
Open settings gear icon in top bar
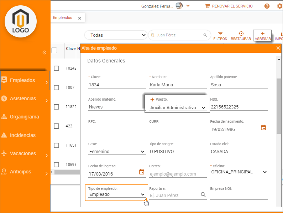[x=279, y=6]
